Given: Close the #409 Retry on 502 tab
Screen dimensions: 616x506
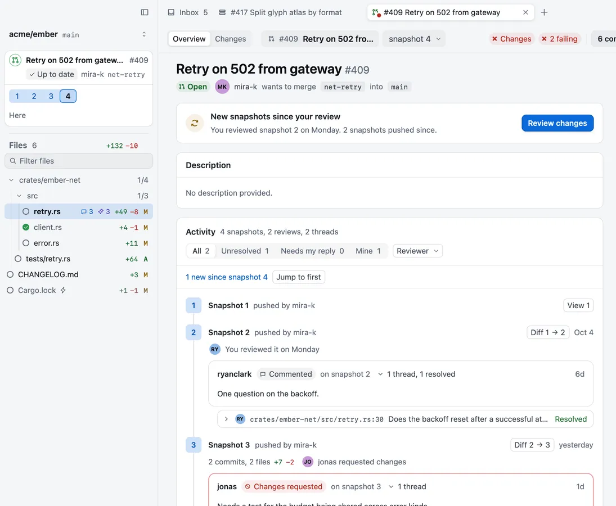Looking at the screenshot, I should [525, 12].
